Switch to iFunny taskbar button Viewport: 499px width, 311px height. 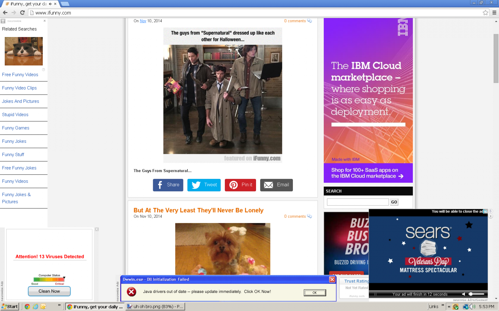(x=95, y=307)
